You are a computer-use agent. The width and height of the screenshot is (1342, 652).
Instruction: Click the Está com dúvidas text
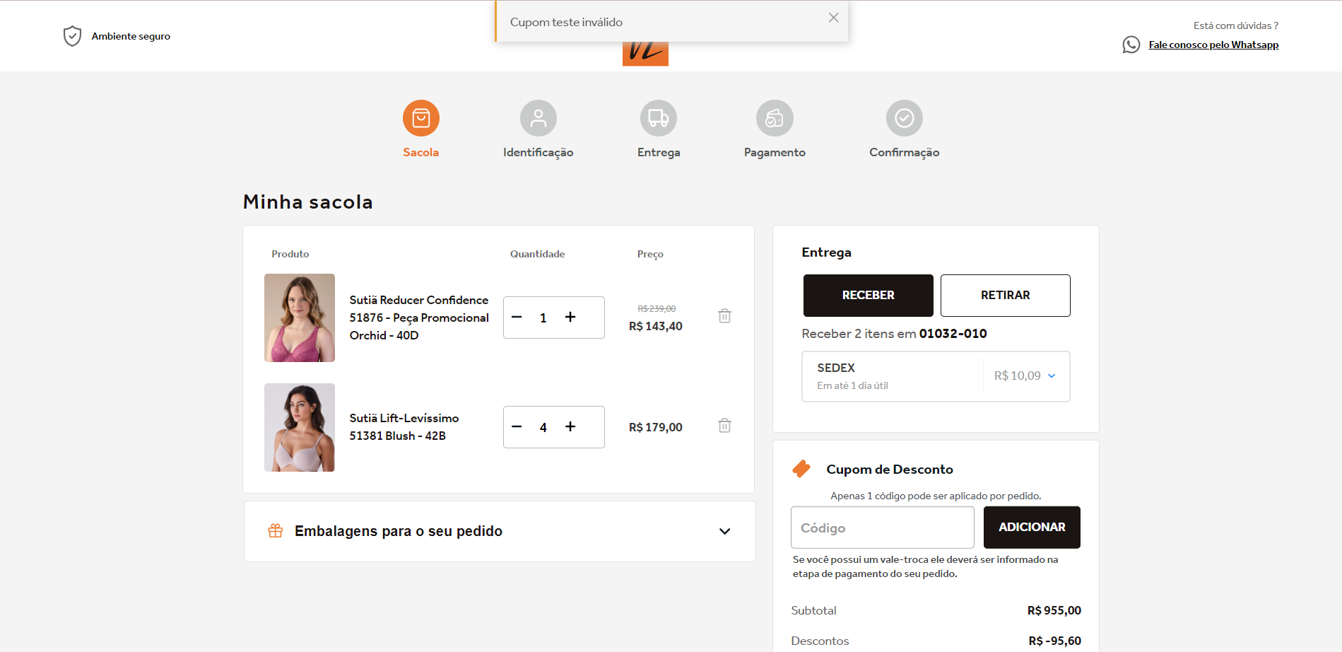(1236, 25)
